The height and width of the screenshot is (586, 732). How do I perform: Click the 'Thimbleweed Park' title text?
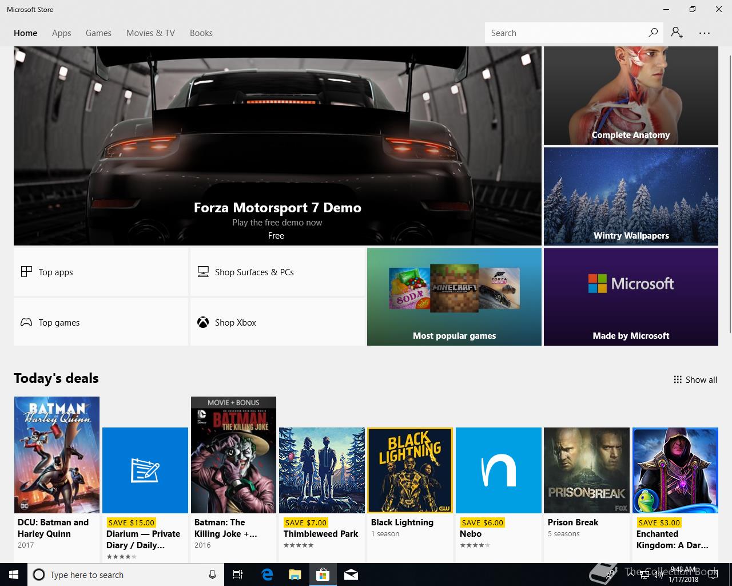pos(321,534)
